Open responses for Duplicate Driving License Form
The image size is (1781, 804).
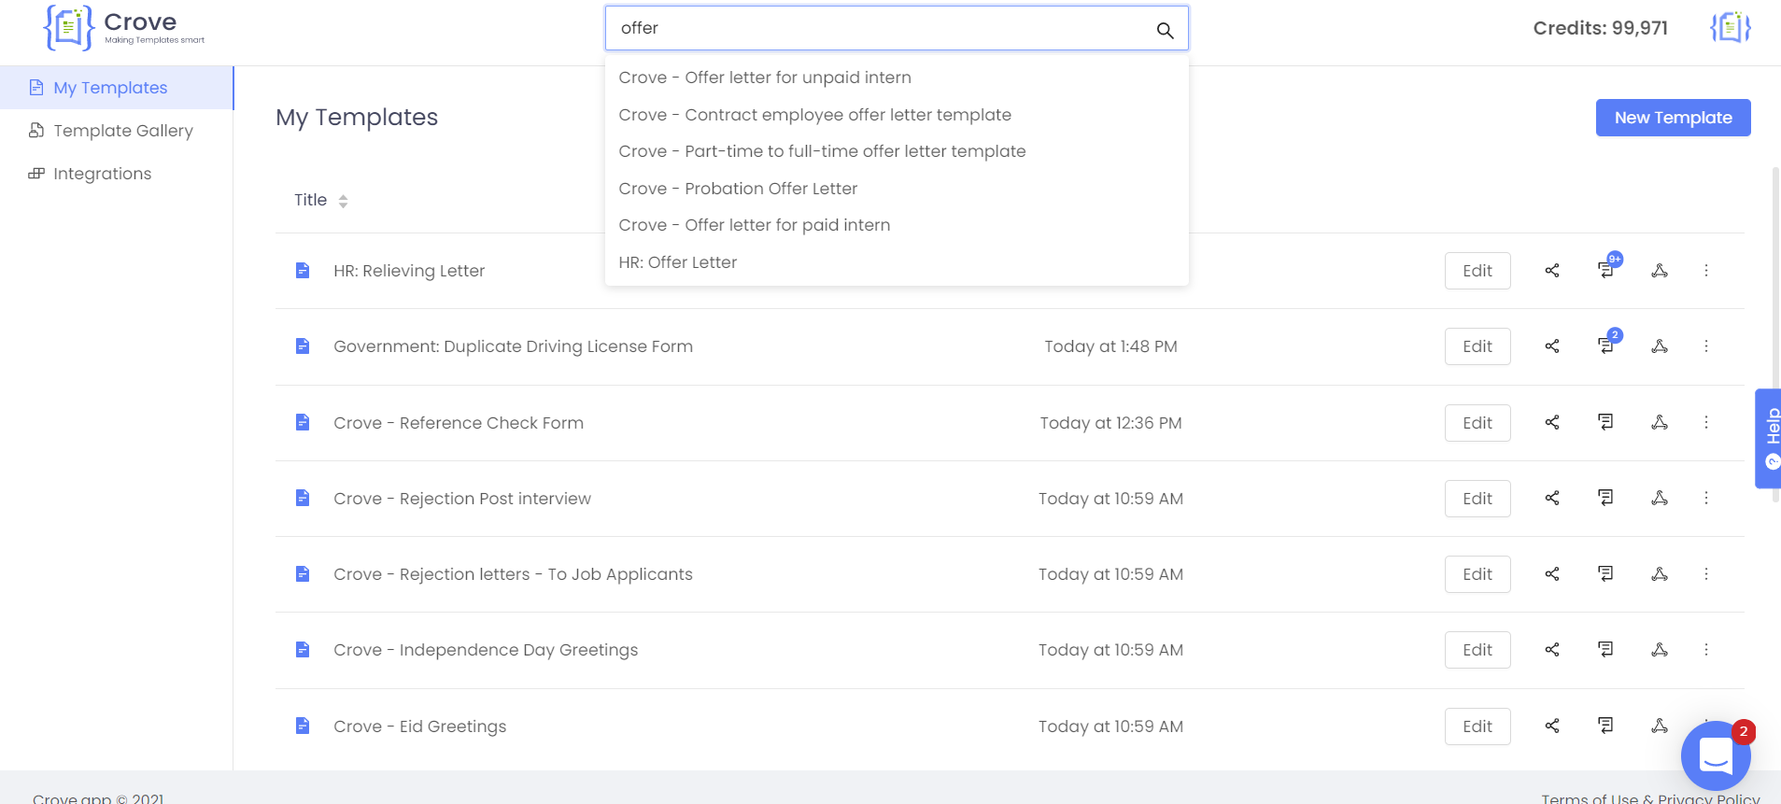click(1605, 346)
